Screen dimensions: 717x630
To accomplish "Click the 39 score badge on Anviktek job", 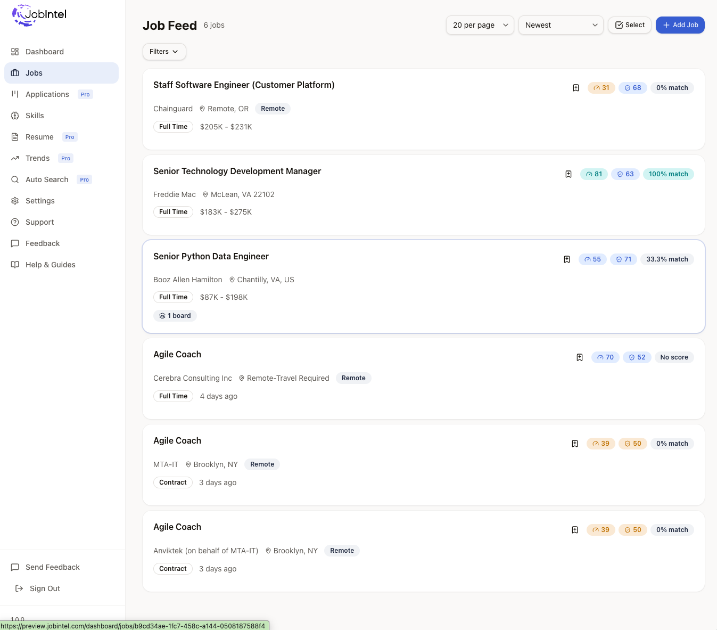I will click(x=601, y=530).
